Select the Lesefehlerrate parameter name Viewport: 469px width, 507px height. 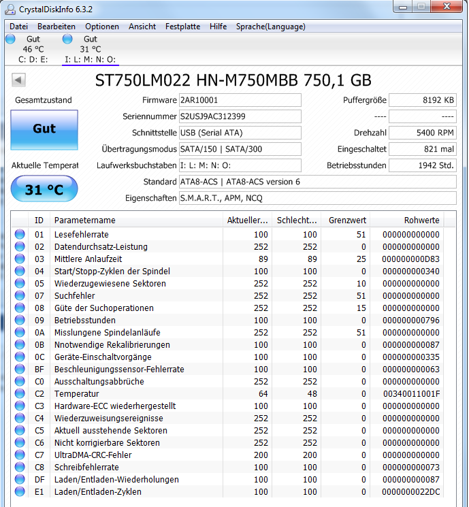(x=82, y=234)
